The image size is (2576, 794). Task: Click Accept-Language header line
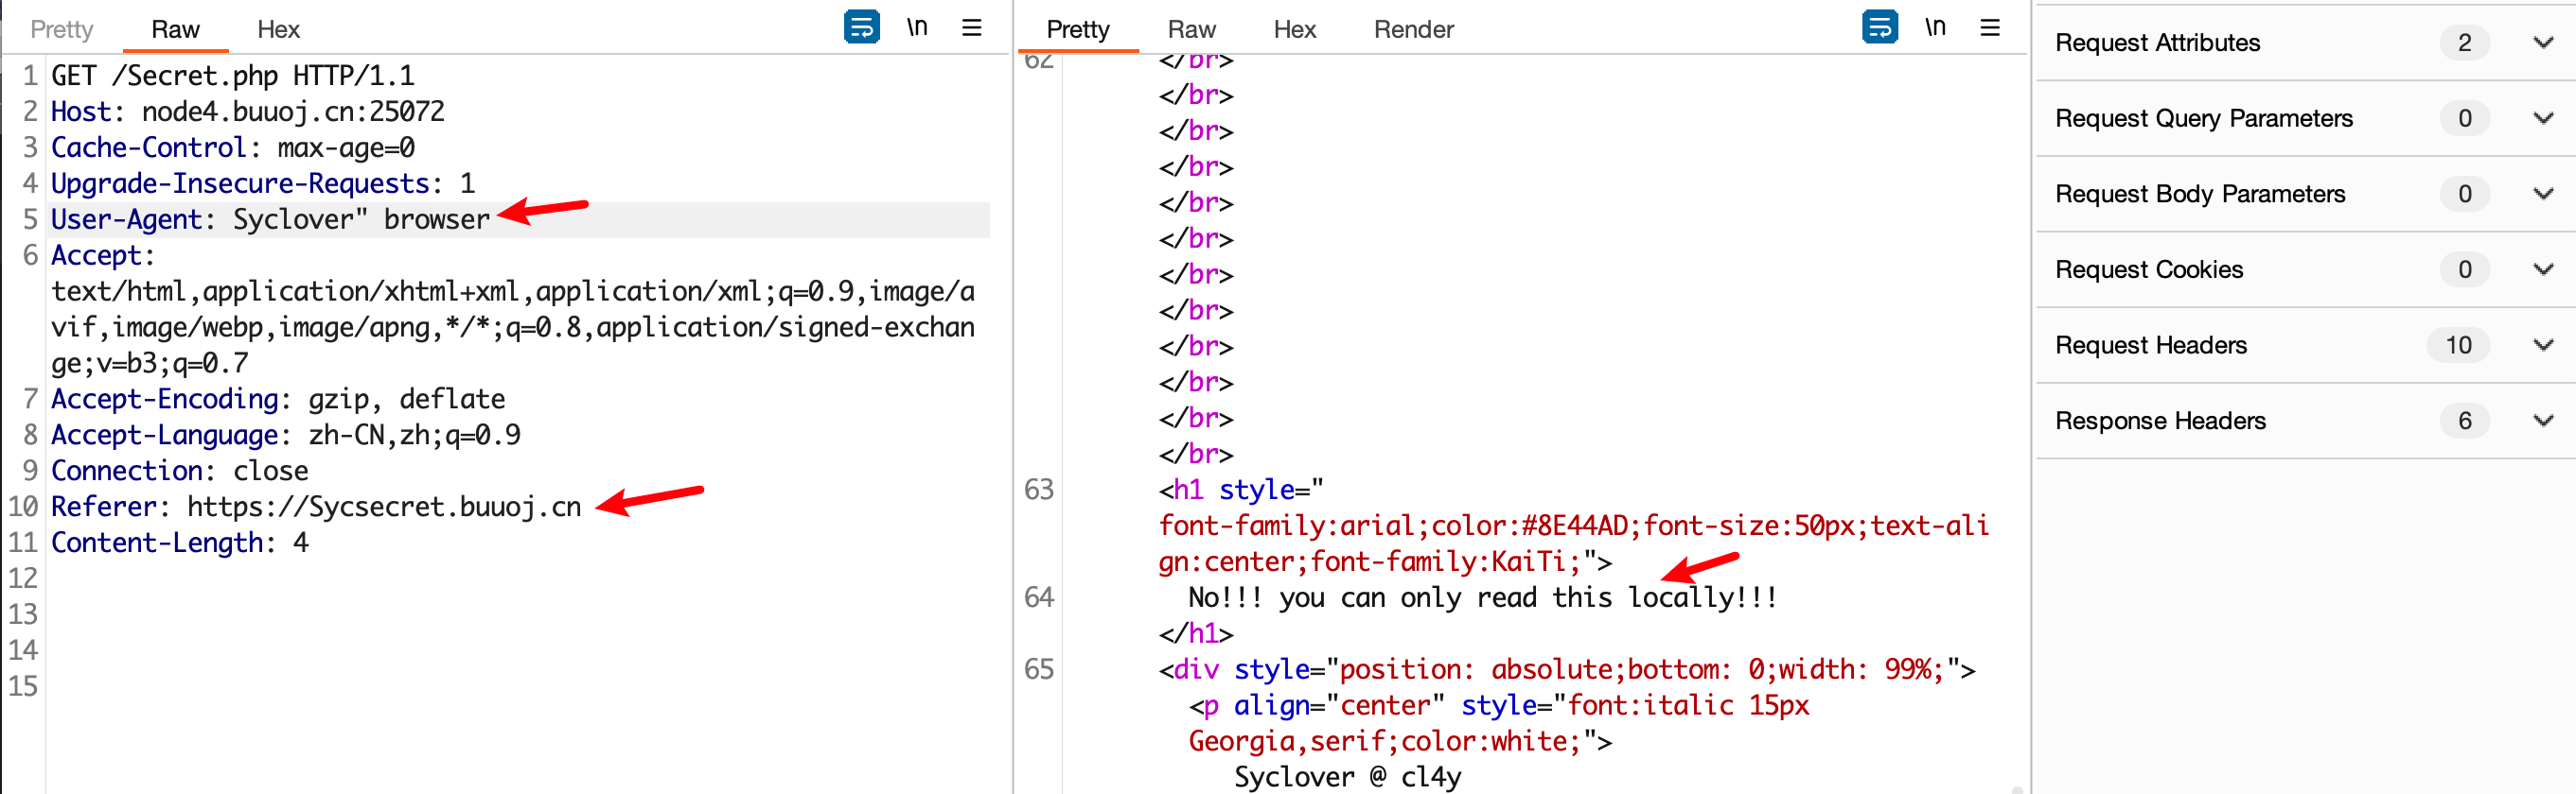(x=286, y=436)
